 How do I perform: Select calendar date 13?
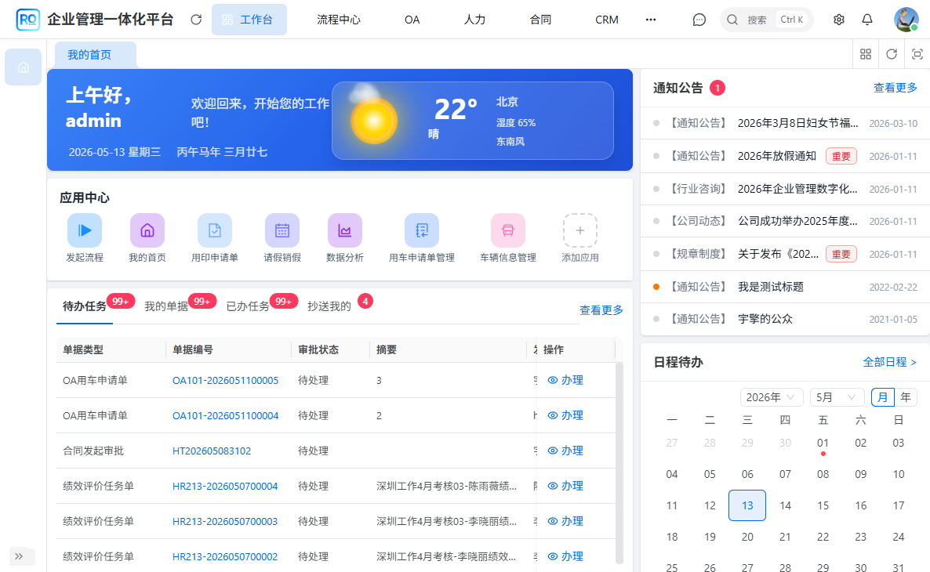[747, 505]
